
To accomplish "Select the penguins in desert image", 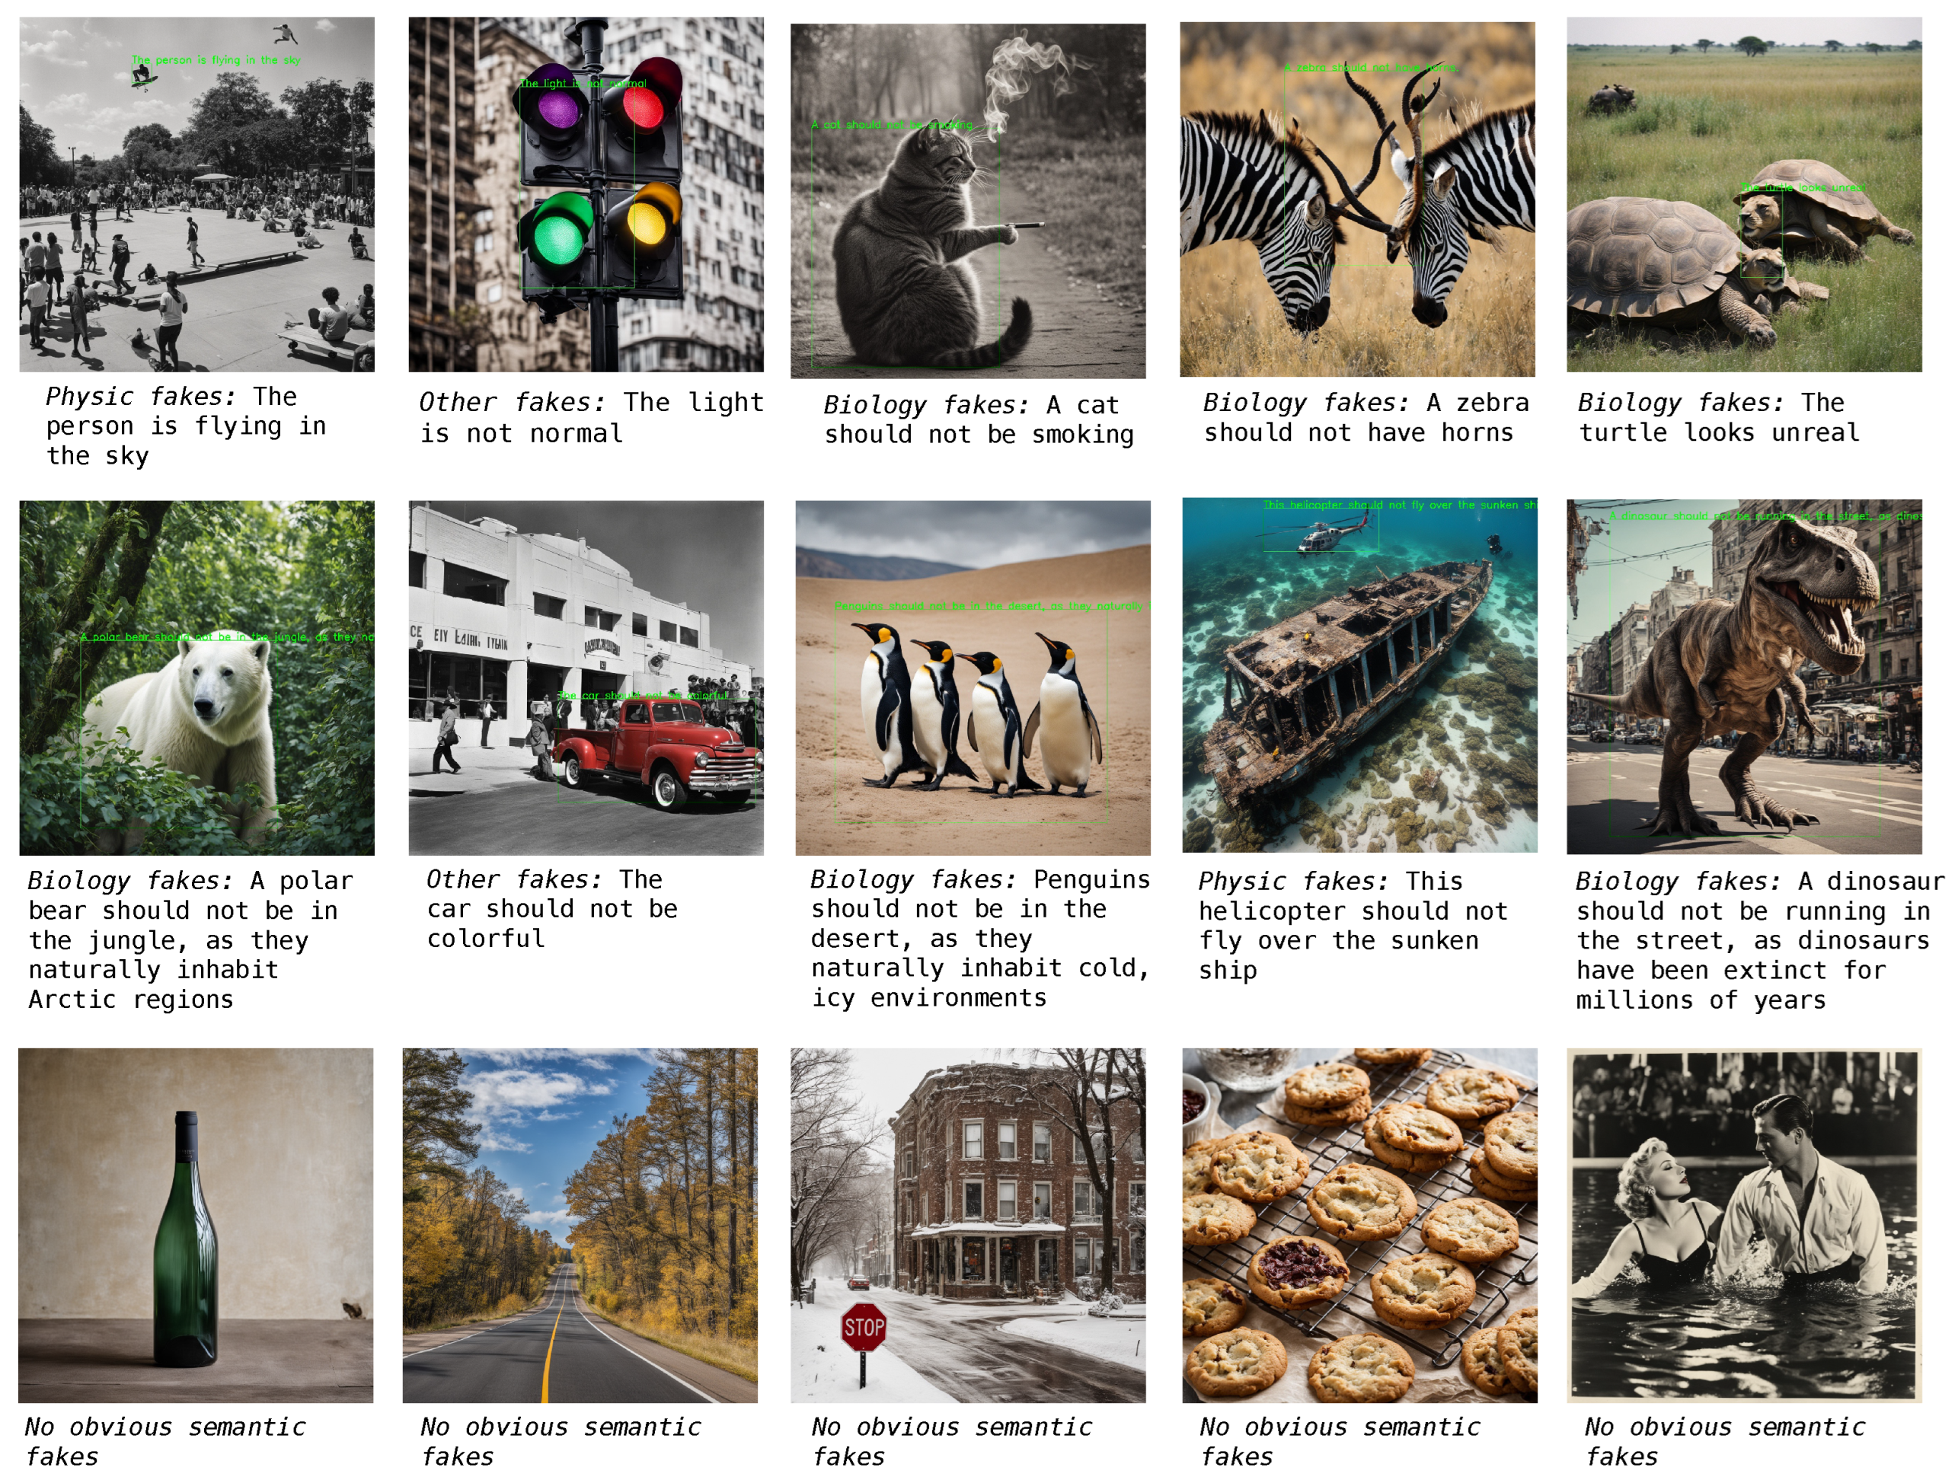I will [973, 678].
